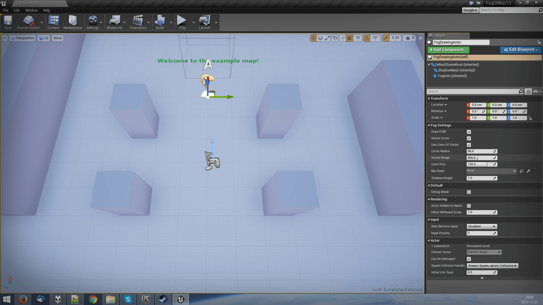The height and width of the screenshot is (305, 543).
Task: Open the Window menu item
Action: (x=31, y=10)
